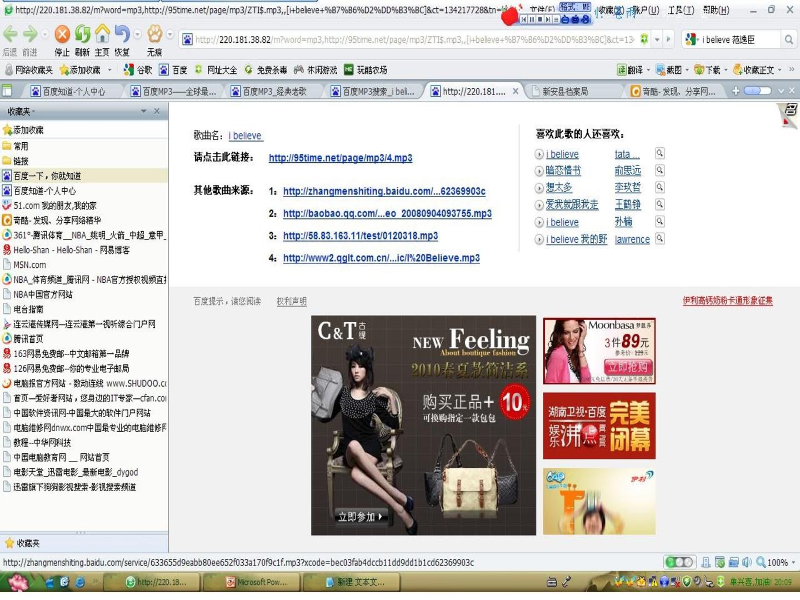Click 权利声明 link
The height and width of the screenshot is (600, 800).
(292, 301)
